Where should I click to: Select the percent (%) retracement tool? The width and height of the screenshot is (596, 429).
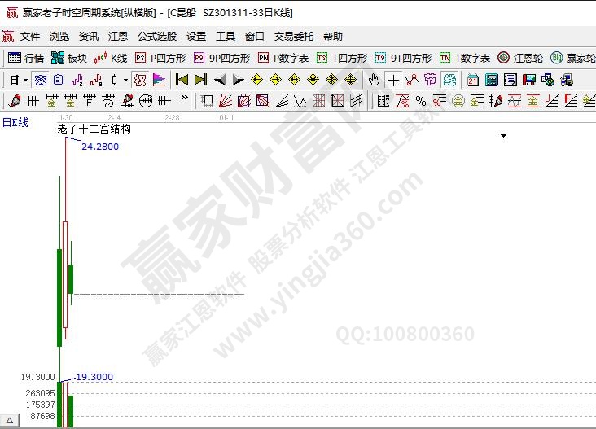(420, 101)
